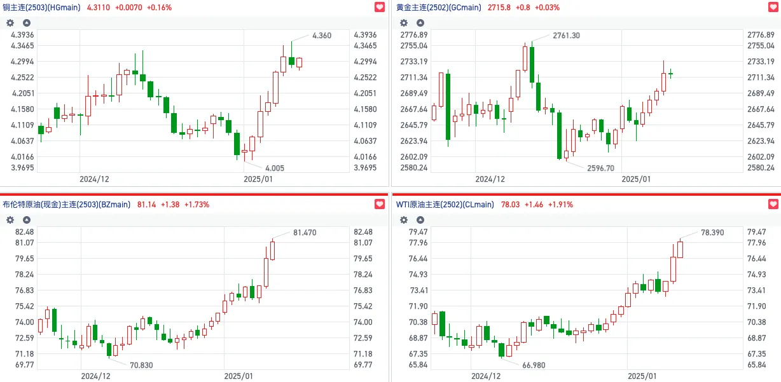
Task: Toggle favorite heart on Brent BZmain chart
Action: 380,205
